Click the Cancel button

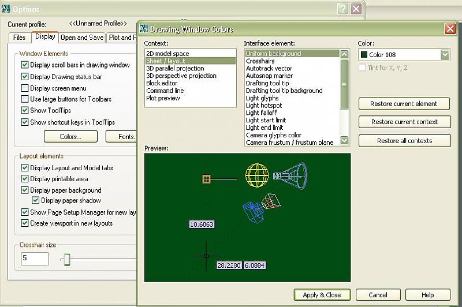378,295
